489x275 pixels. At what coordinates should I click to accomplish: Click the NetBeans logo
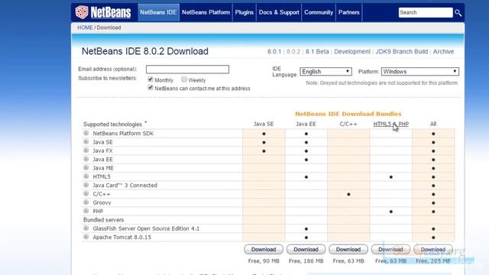(103, 12)
